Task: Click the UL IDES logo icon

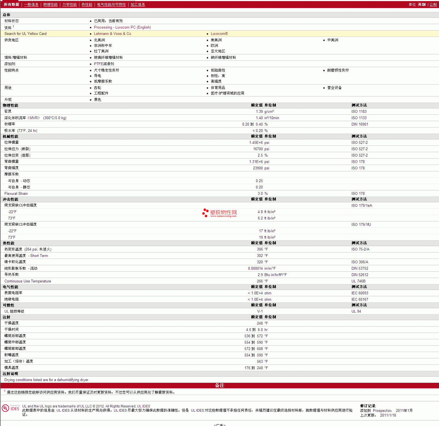Action: [11, 408]
